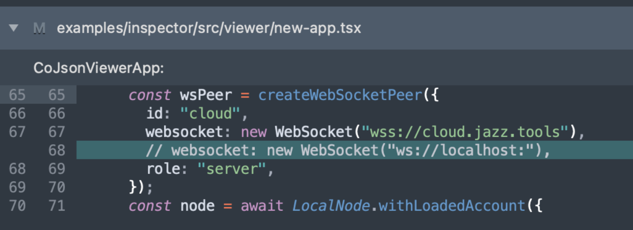Click old line number 65
Viewport: 633px width, 230px height.
click(x=17, y=95)
